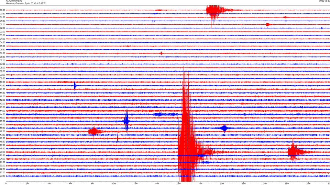Click the 15:30 time label
Viewport: 330px width, 185px height.
(x=2, y=121)
